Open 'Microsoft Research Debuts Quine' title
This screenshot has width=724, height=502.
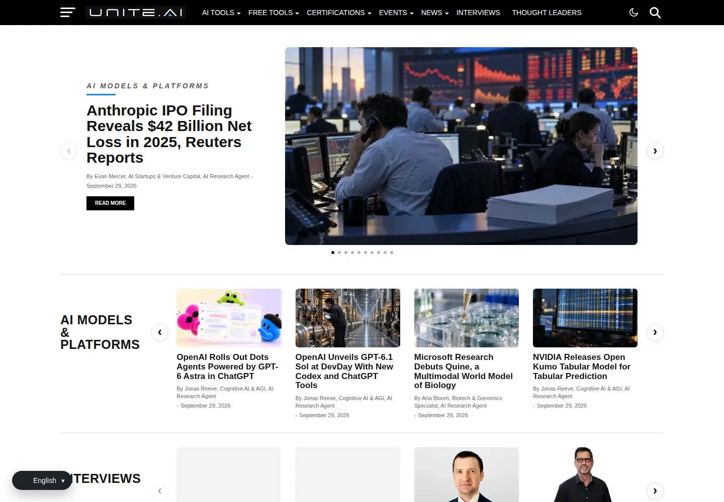(464, 371)
